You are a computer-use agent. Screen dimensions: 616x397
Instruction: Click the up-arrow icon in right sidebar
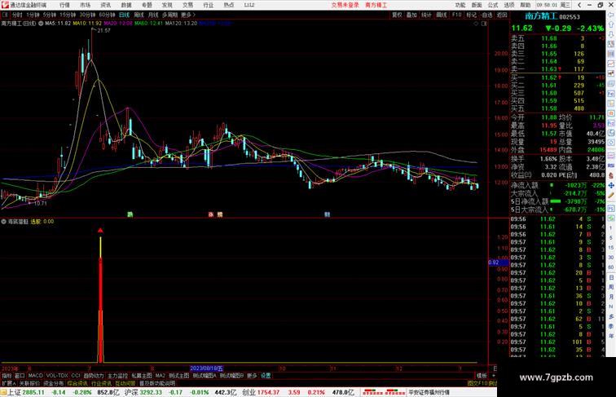[611, 24]
